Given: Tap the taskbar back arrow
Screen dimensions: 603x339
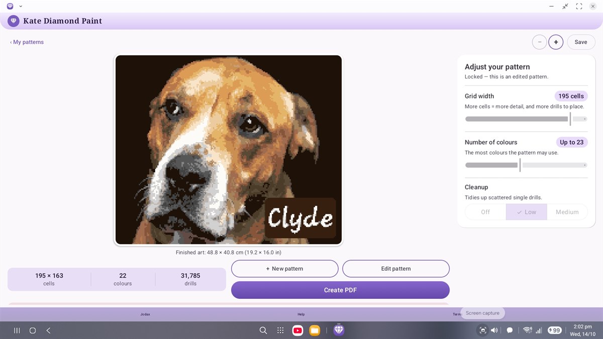Looking at the screenshot, I should (x=48, y=330).
